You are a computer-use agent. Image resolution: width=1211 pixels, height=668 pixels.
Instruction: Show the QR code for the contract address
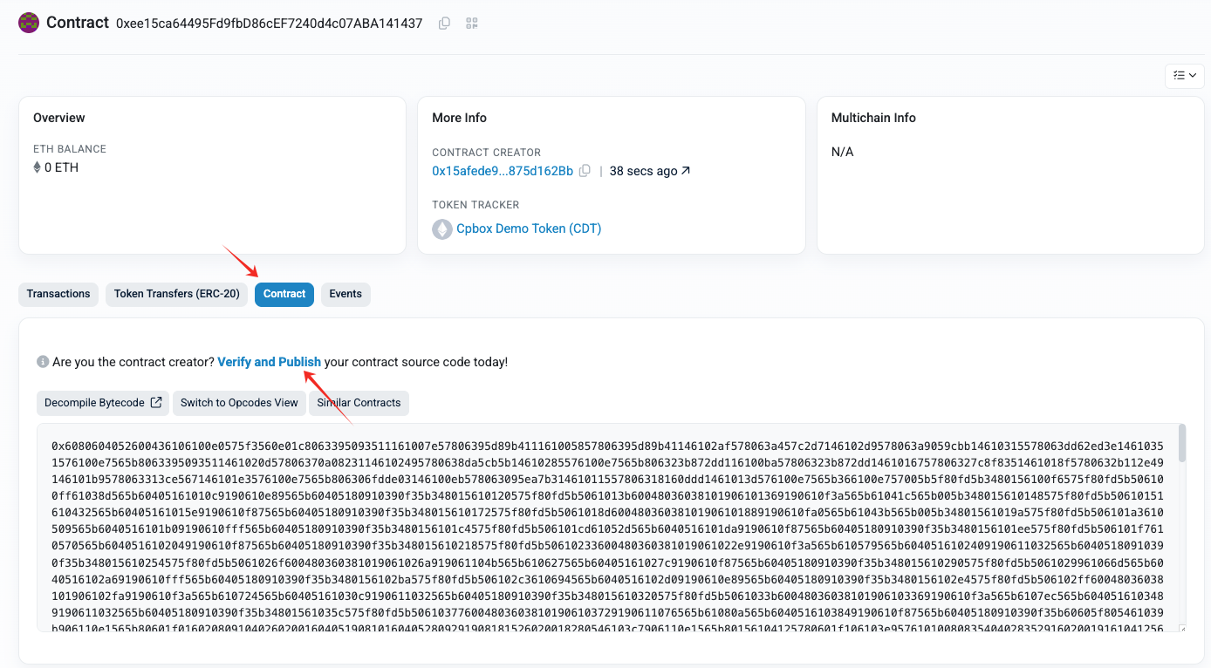click(472, 24)
